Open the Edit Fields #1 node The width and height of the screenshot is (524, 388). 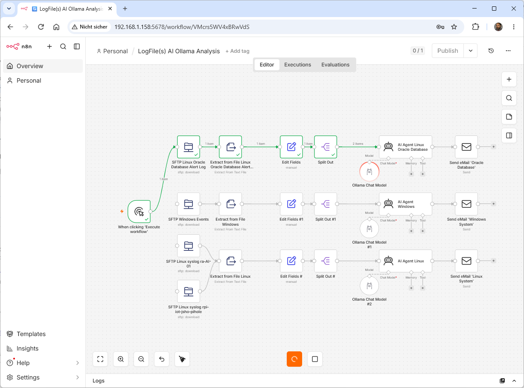[291, 204]
